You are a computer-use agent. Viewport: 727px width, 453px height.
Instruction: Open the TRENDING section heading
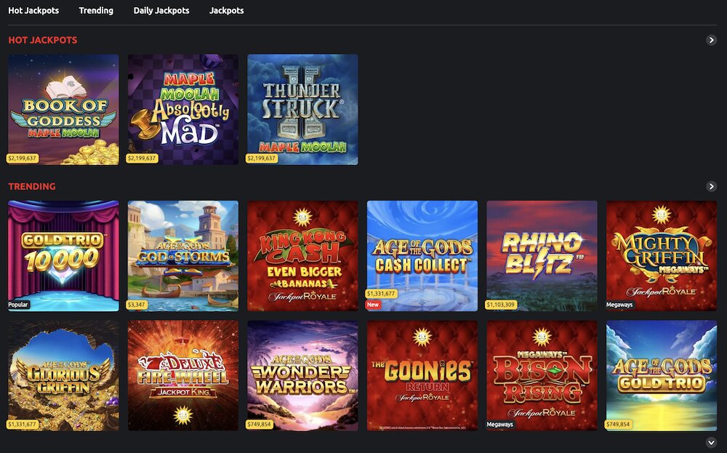click(32, 186)
